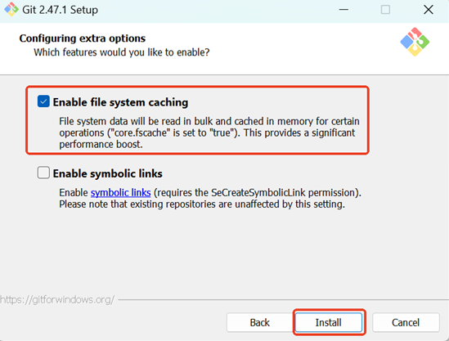449x341 pixels.
Task: Click the "Configuring extra options" heading
Action: [x=83, y=38]
